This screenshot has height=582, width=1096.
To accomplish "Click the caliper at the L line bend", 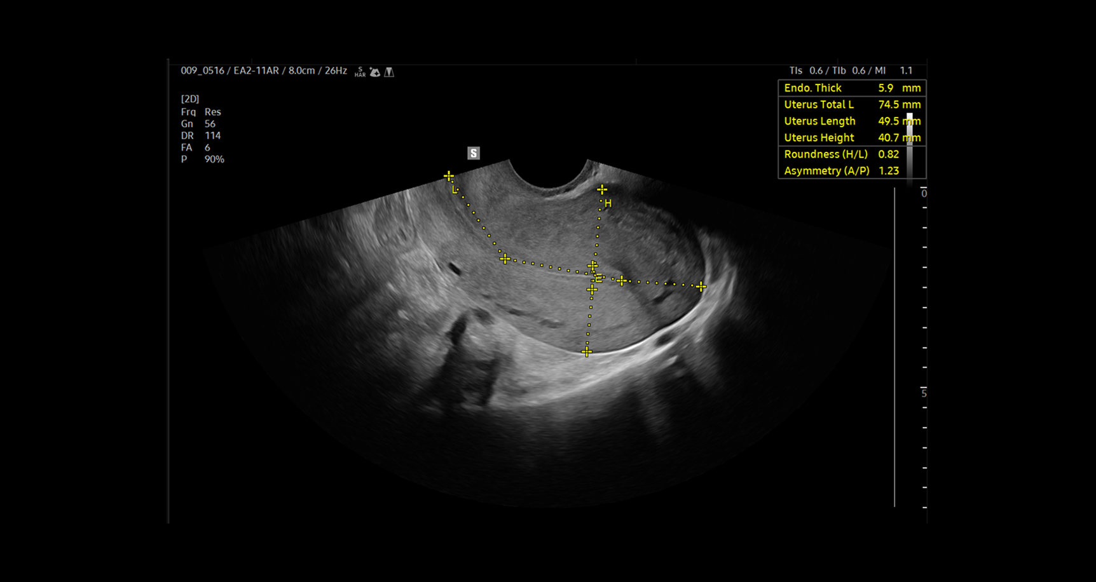I will [505, 259].
